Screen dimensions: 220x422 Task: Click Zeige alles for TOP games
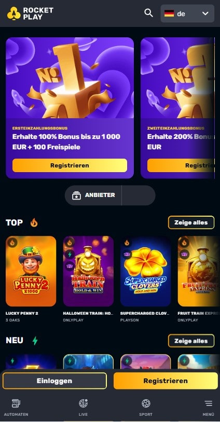click(x=191, y=222)
